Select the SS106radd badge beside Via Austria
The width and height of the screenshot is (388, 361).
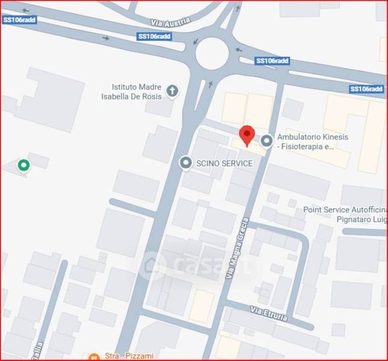click(x=155, y=36)
